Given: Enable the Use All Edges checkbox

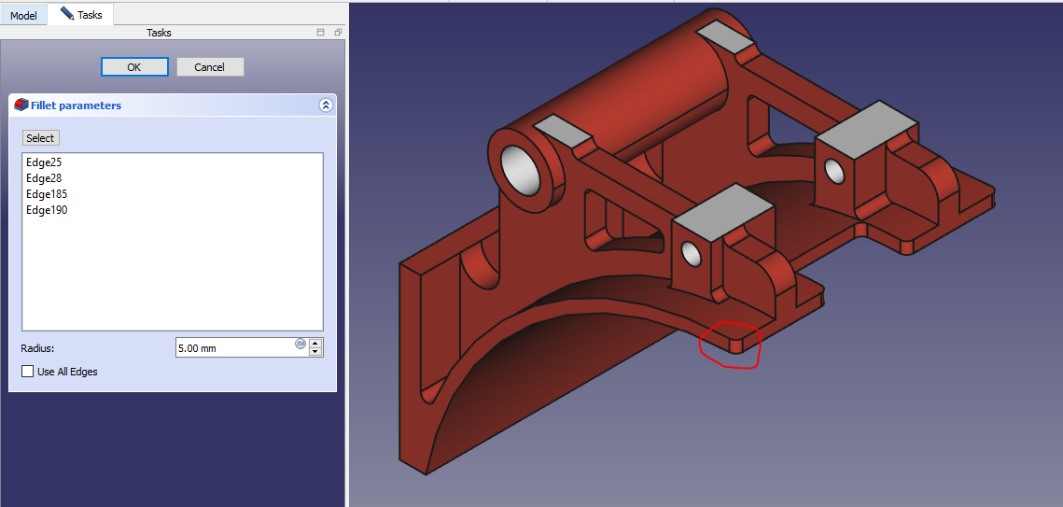Looking at the screenshot, I should [27, 372].
